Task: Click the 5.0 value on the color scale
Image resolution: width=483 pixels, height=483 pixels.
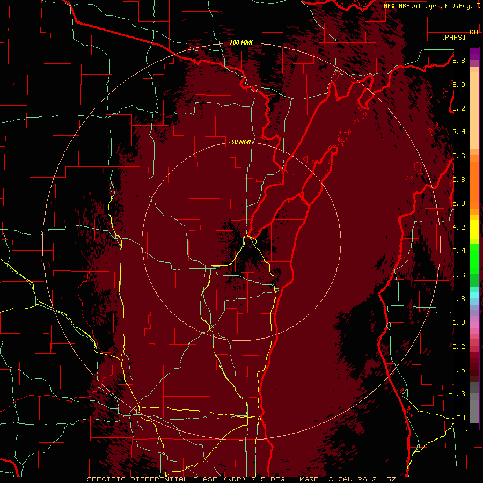Action: pos(459,203)
